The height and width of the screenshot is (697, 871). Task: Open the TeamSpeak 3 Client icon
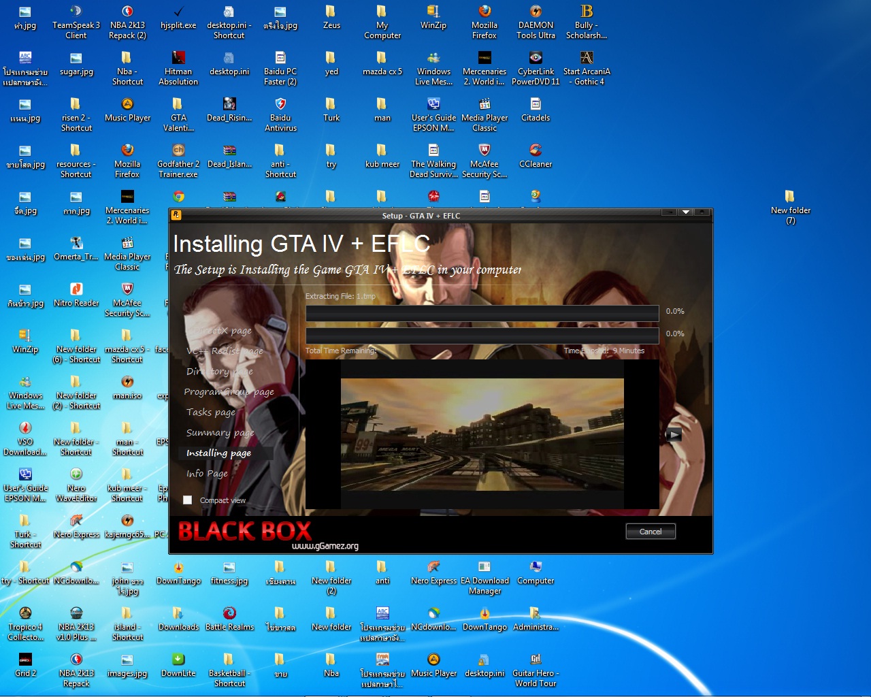[76, 22]
